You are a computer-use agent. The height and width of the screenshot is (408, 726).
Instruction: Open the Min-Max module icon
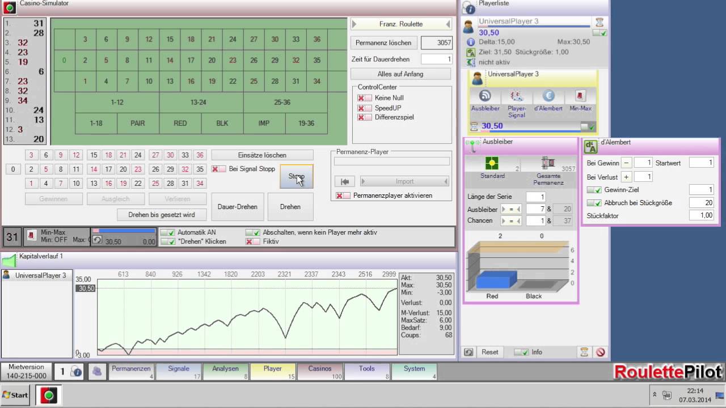click(580, 96)
